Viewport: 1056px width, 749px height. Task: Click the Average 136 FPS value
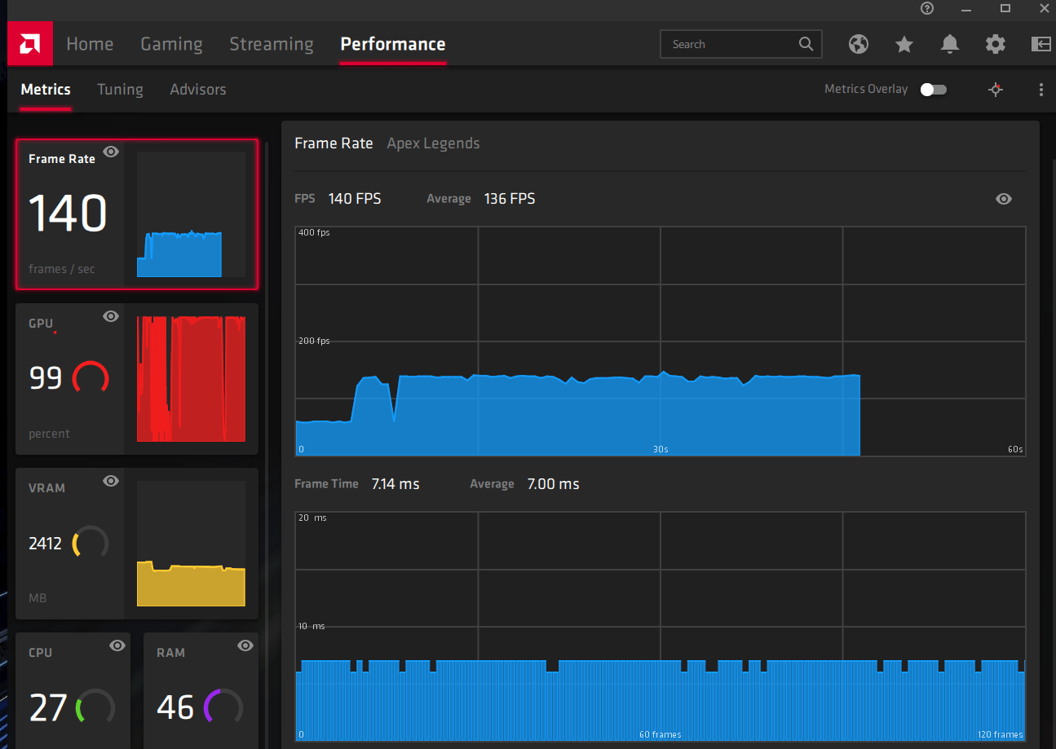pyautogui.click(x=510, y=199)
